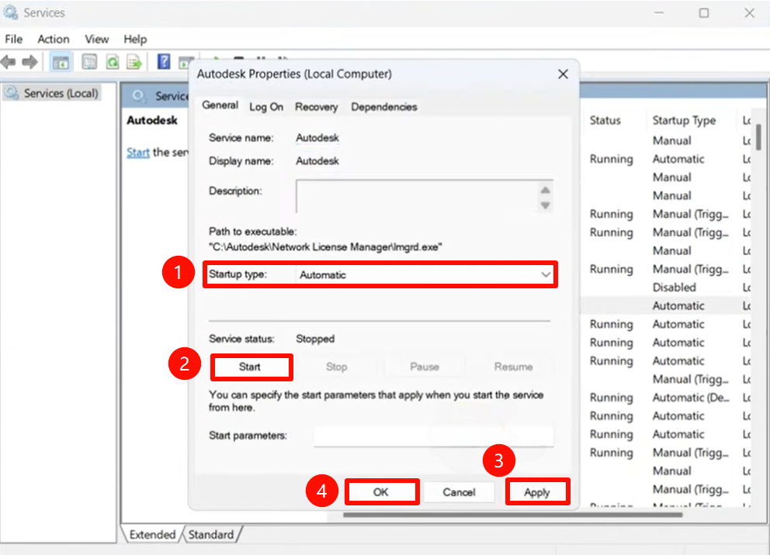This screenshot has width=770, height=555.
Task: Apply the changed startup settings
Action: pyautogui.click(x=537, y=491)
